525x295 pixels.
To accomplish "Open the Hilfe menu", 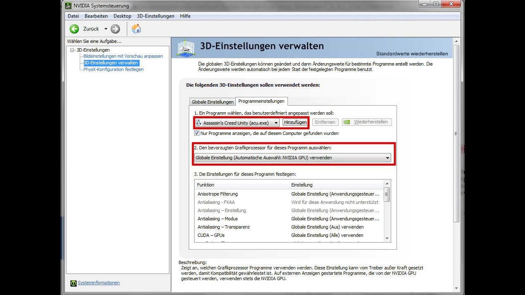I will point(185,16).
